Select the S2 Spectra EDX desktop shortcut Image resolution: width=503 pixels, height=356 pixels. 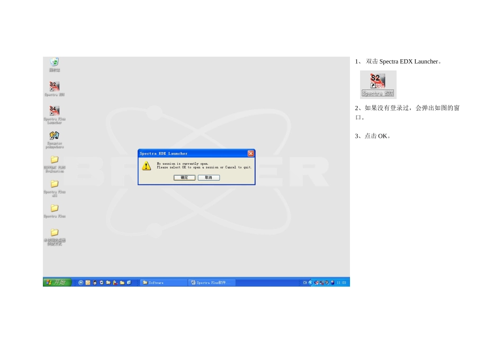pyautogui.click(x=55, y=88)
